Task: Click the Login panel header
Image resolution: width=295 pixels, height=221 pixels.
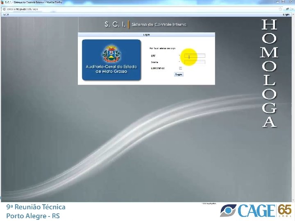Action: (x=146, y=34)
